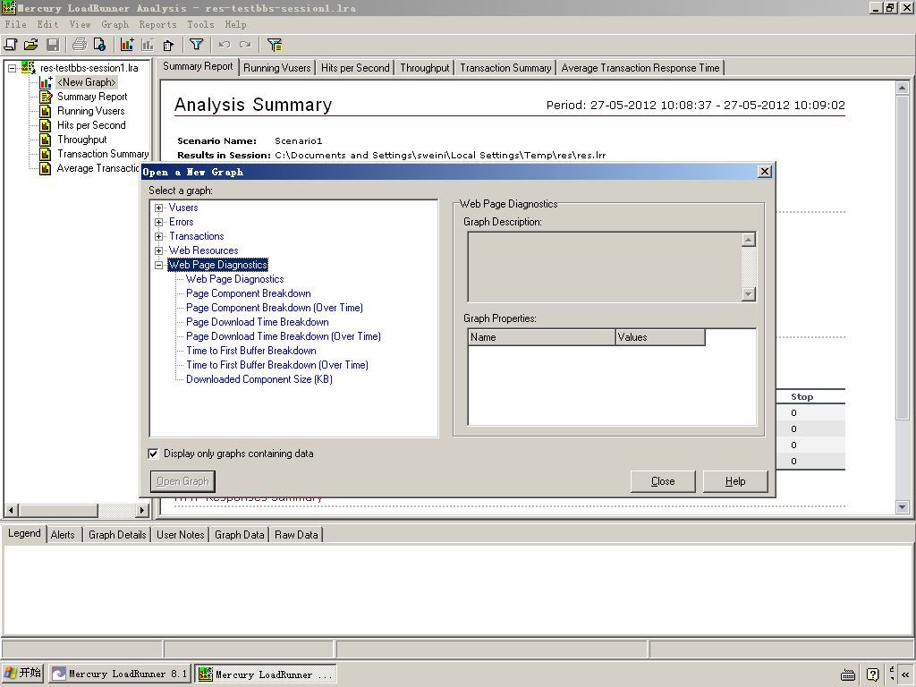
Task: Select Time to First Buffer Breakdown graph
Action: pyautogui.click(x=251, y=351)
